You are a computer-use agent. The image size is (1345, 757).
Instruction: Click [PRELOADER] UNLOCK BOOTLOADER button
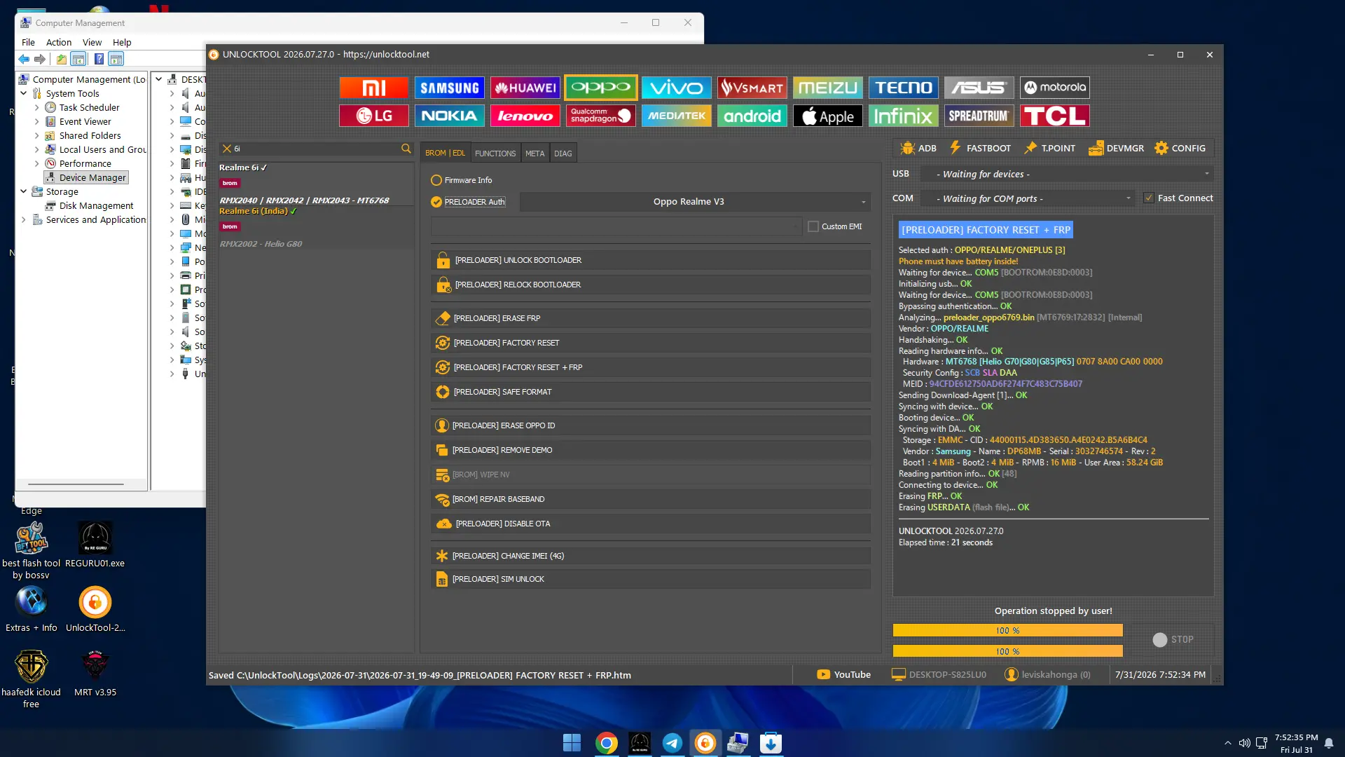pos(651,260)
